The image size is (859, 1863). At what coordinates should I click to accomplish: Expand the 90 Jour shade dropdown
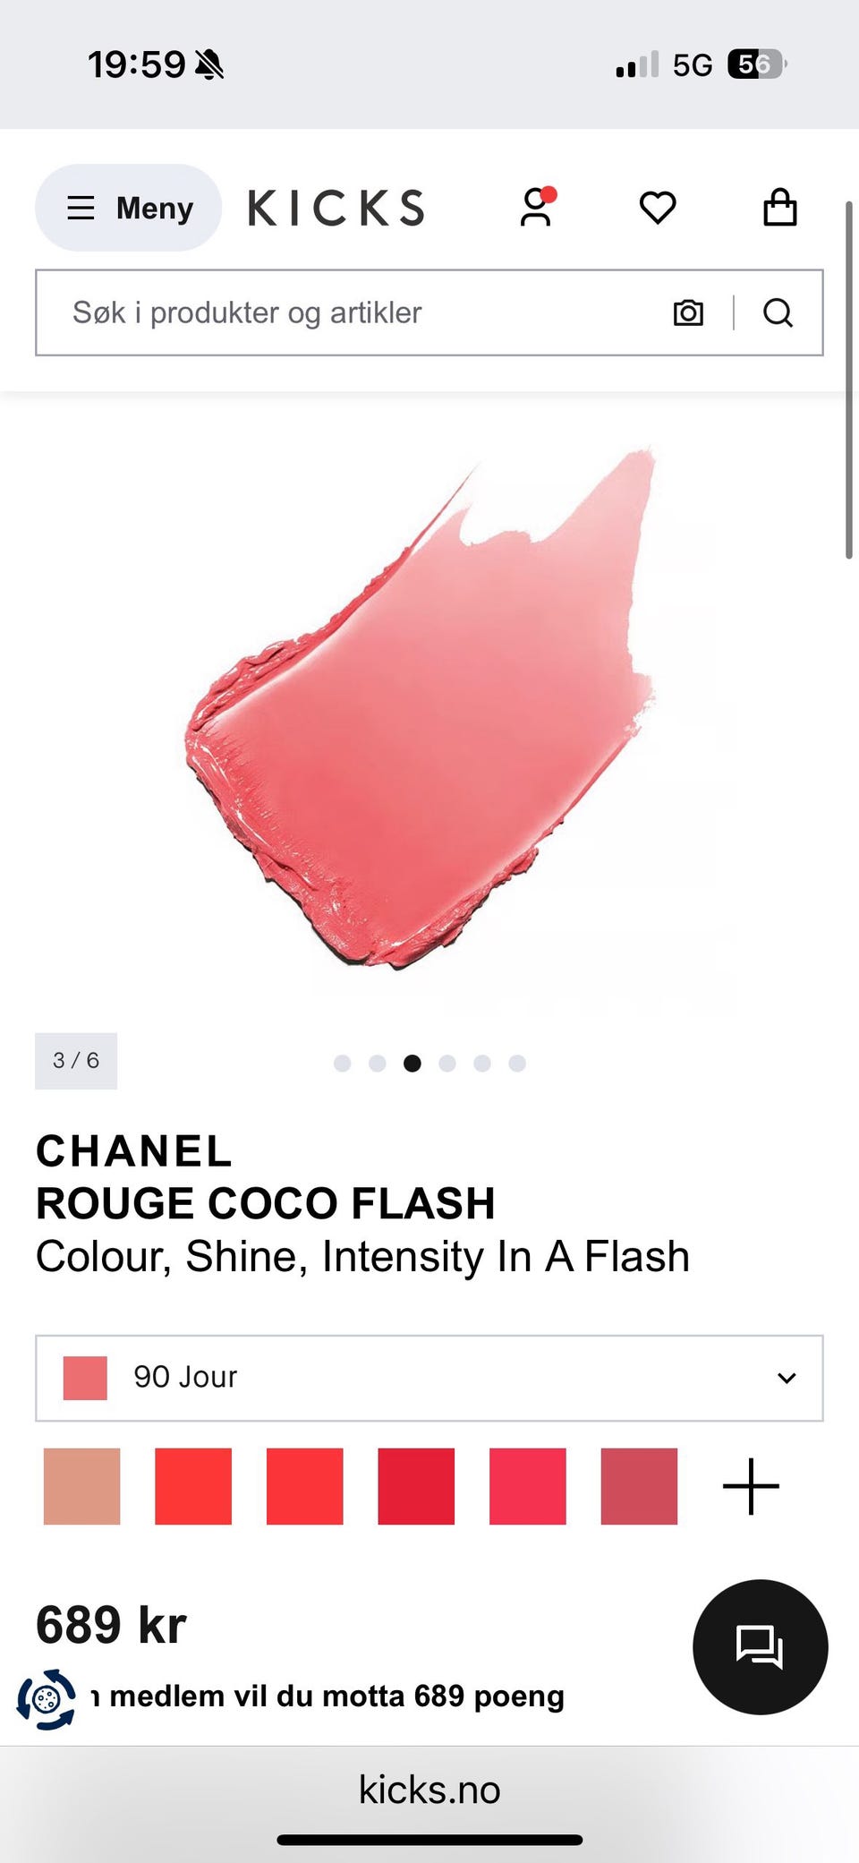(x=429, y=1378)
